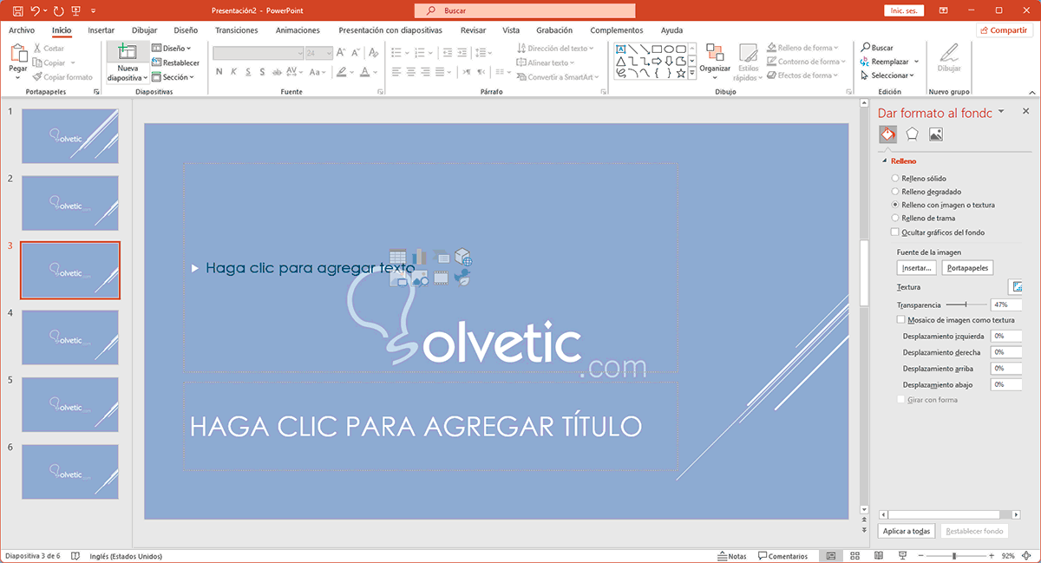Select the star shape in shapes gallery
1041x563 pixels.
pyautogui.click(x=682, y=73)
